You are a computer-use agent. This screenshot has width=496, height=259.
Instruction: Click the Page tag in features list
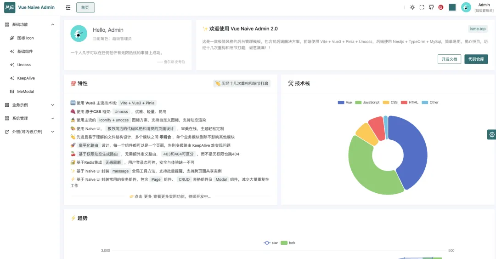[x=156, y=179]
